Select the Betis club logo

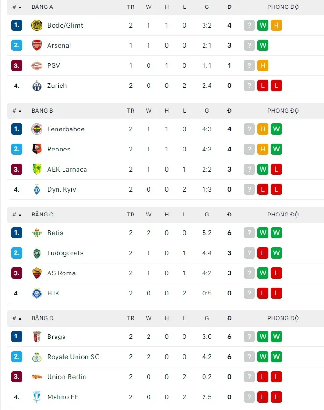(x=36, y=233)
